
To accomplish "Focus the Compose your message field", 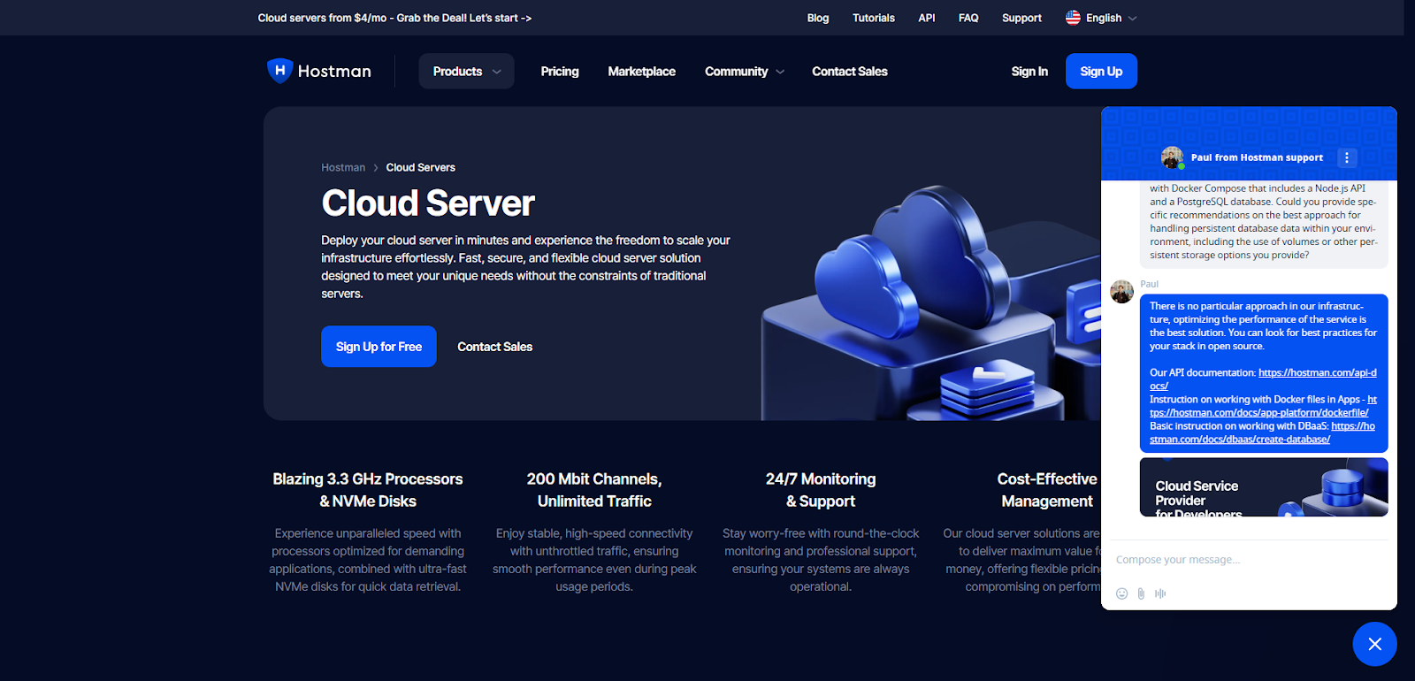I will tap(1249, 560).
